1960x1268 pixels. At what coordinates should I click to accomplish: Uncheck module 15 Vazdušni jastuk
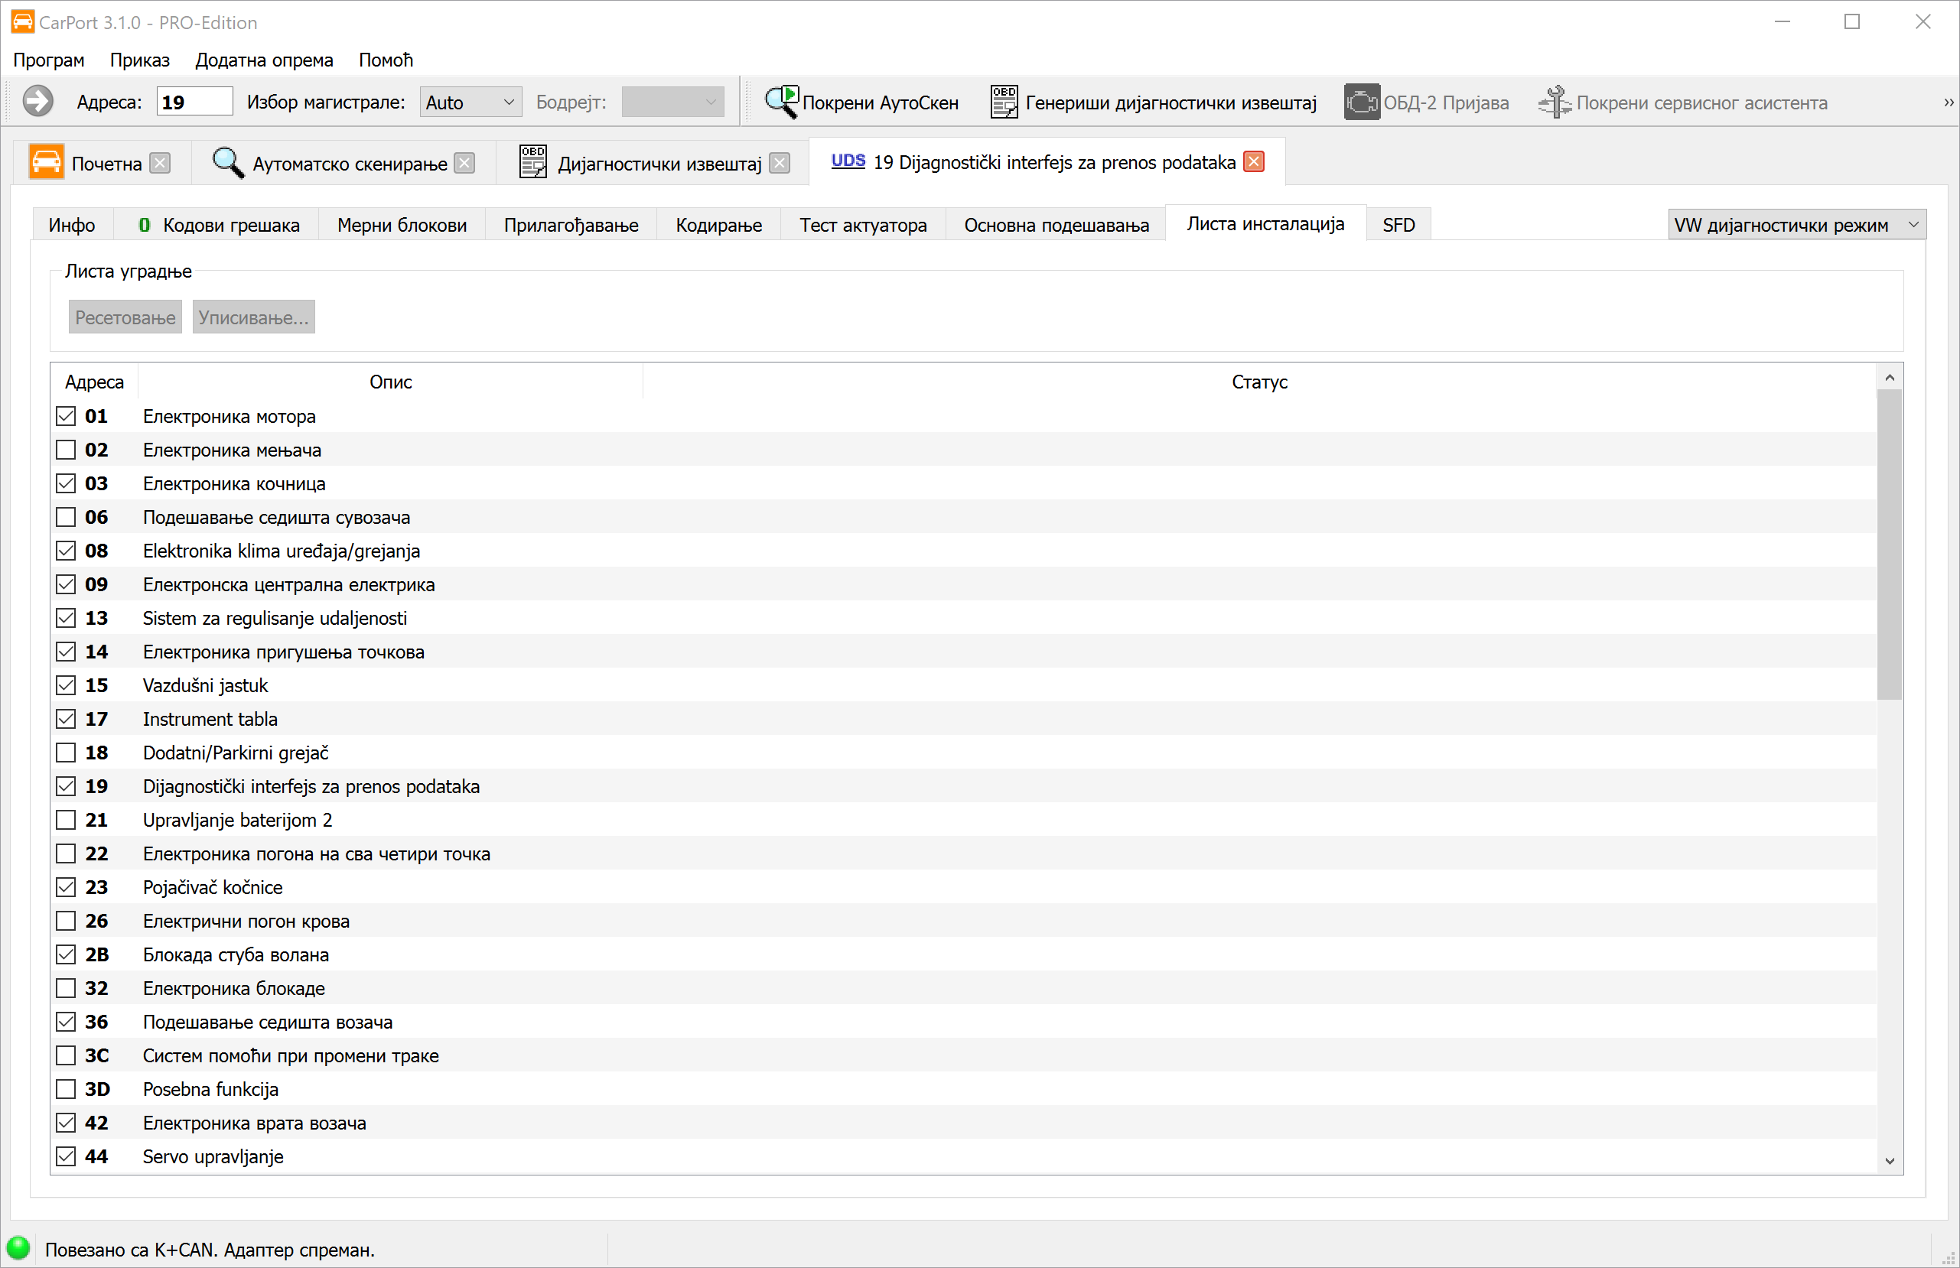(x=66, y=685)
